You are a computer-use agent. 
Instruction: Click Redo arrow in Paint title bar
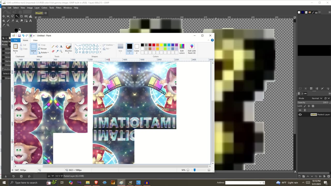(27, 36)
